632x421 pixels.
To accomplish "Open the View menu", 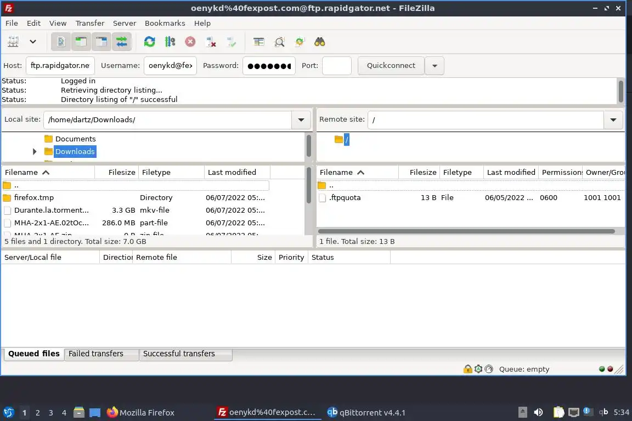I will click(x=58, y=24).
